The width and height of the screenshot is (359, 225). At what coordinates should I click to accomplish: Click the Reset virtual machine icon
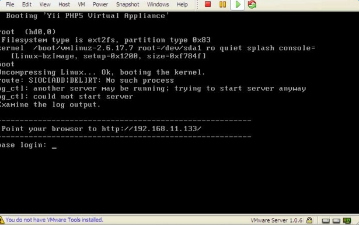pyautogui.click(x=252, y=4)
